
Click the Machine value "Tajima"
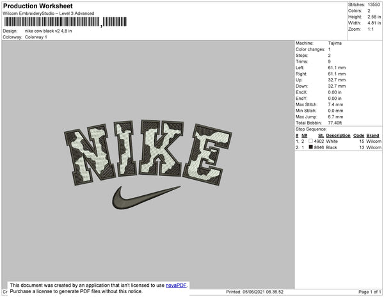[335, 43]
